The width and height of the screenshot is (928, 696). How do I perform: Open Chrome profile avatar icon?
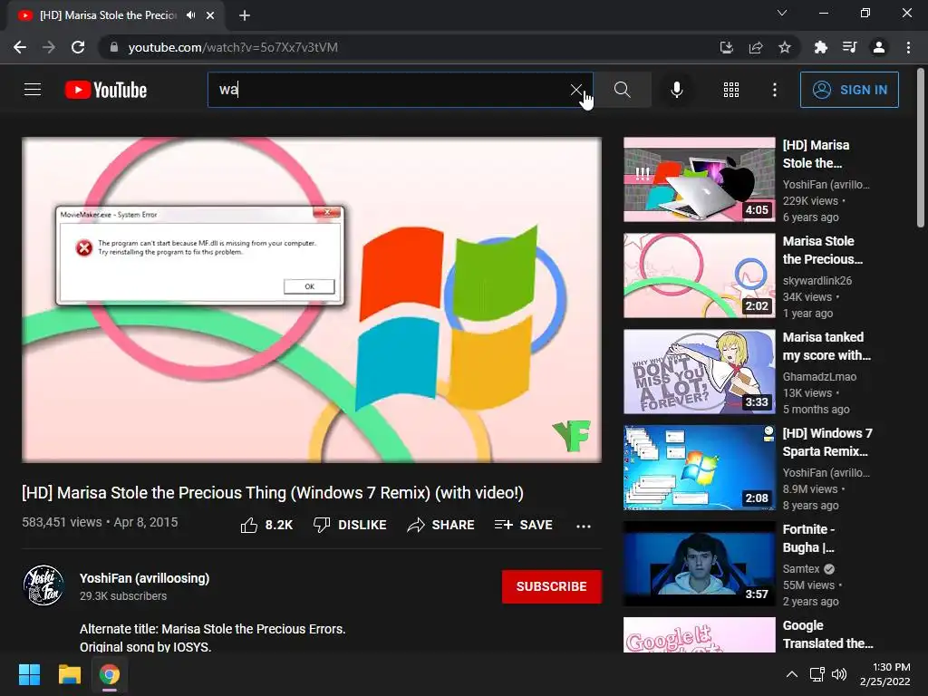879,47
